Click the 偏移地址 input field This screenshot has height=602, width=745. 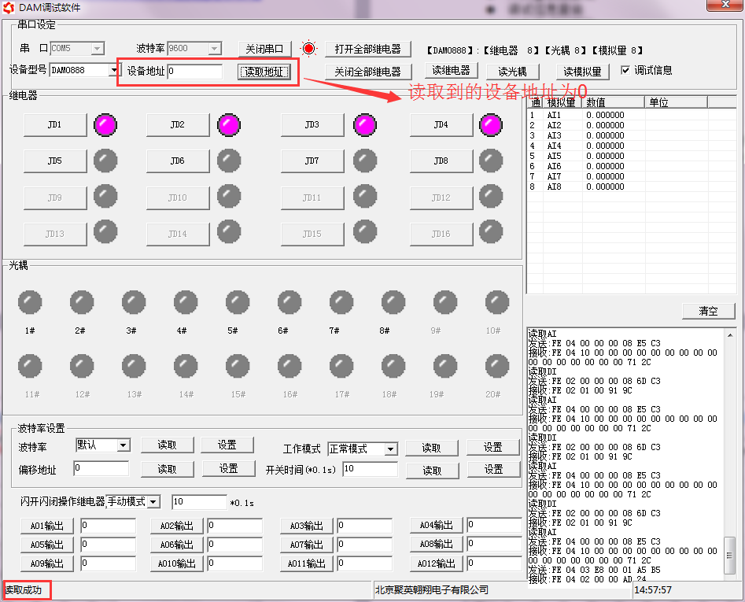pos(101,468)
